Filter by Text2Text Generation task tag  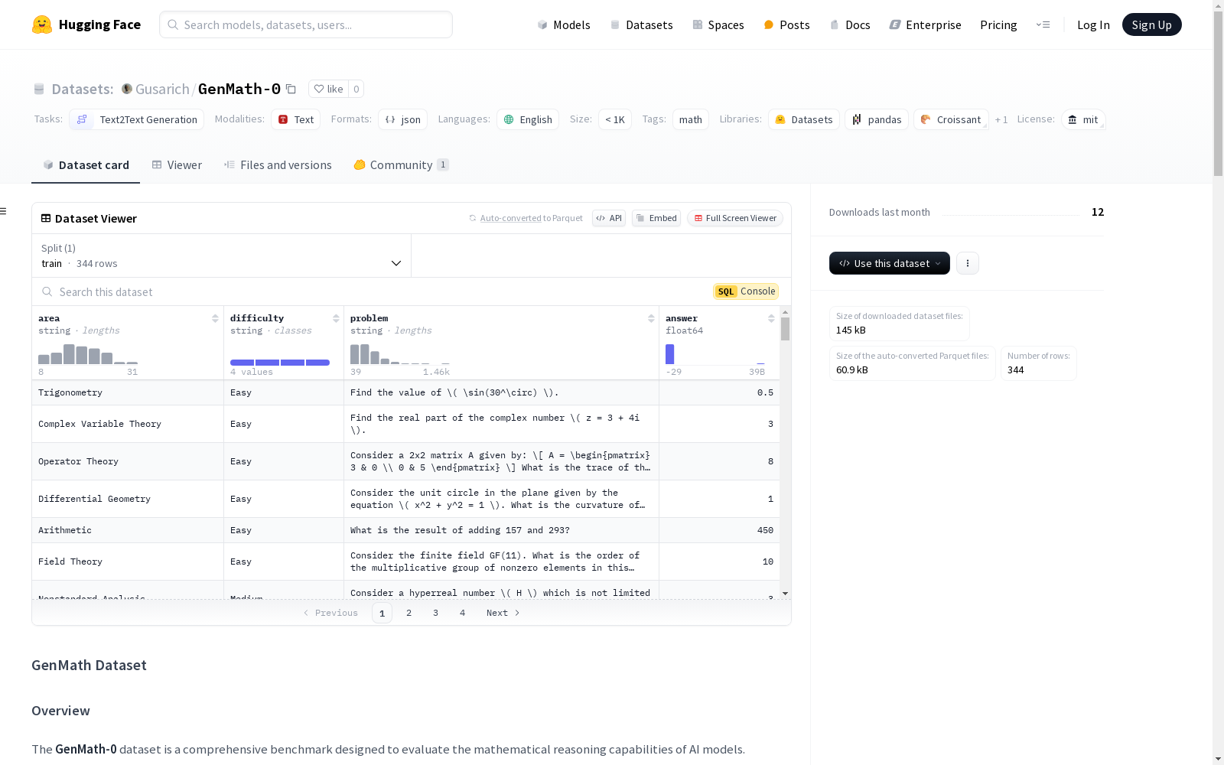(136, 119)
